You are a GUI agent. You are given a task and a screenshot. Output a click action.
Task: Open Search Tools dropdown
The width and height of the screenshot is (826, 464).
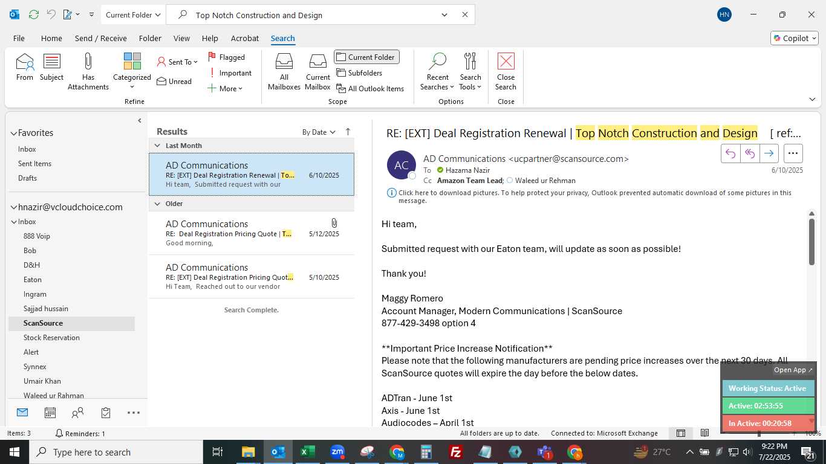click(470, 71)
